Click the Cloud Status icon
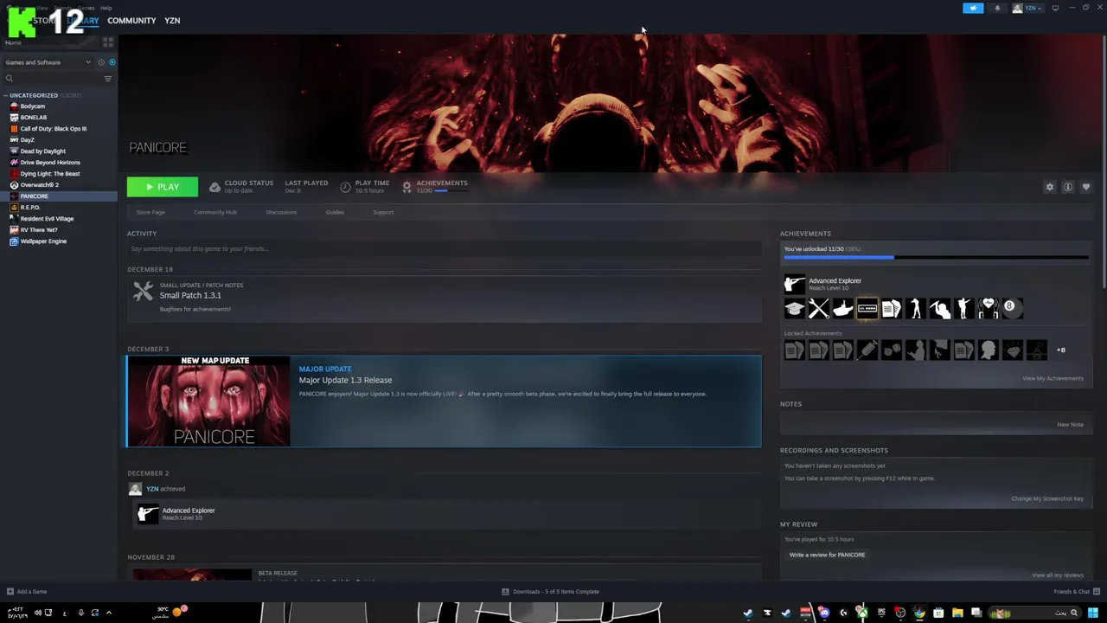 click(x=214, y=187)
